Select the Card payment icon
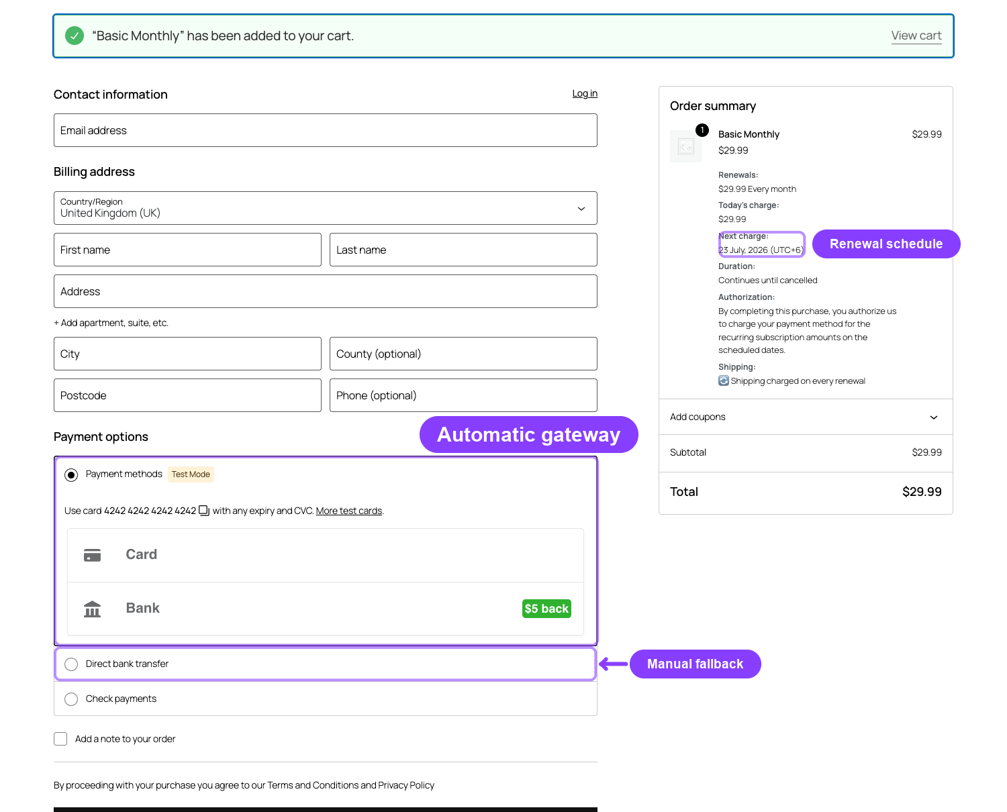The height and width of the screenshot is (812, 1007). tap(92, 555)
